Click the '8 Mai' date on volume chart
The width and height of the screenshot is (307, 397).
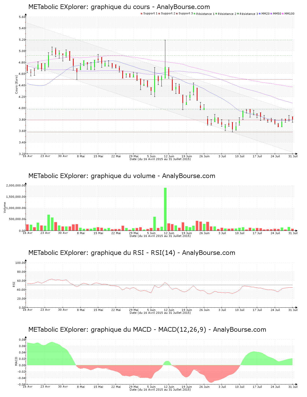click(81, 233)
